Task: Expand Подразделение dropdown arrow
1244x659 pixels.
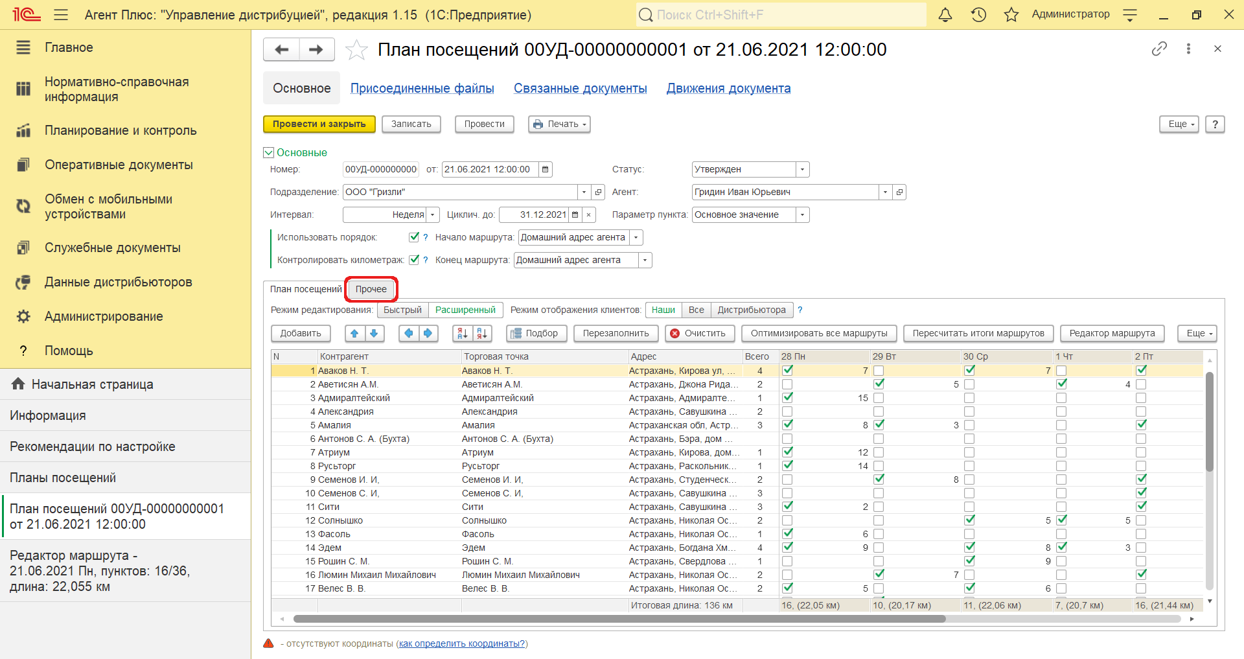Action: point(584,192)
